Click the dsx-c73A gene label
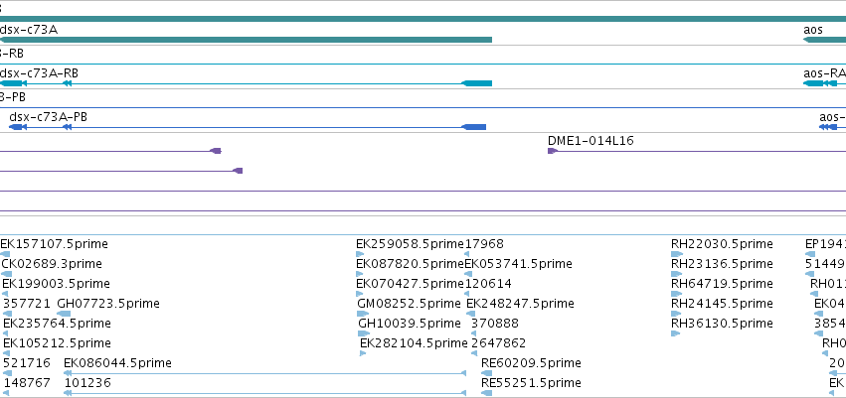 click(x=29, y=30)
